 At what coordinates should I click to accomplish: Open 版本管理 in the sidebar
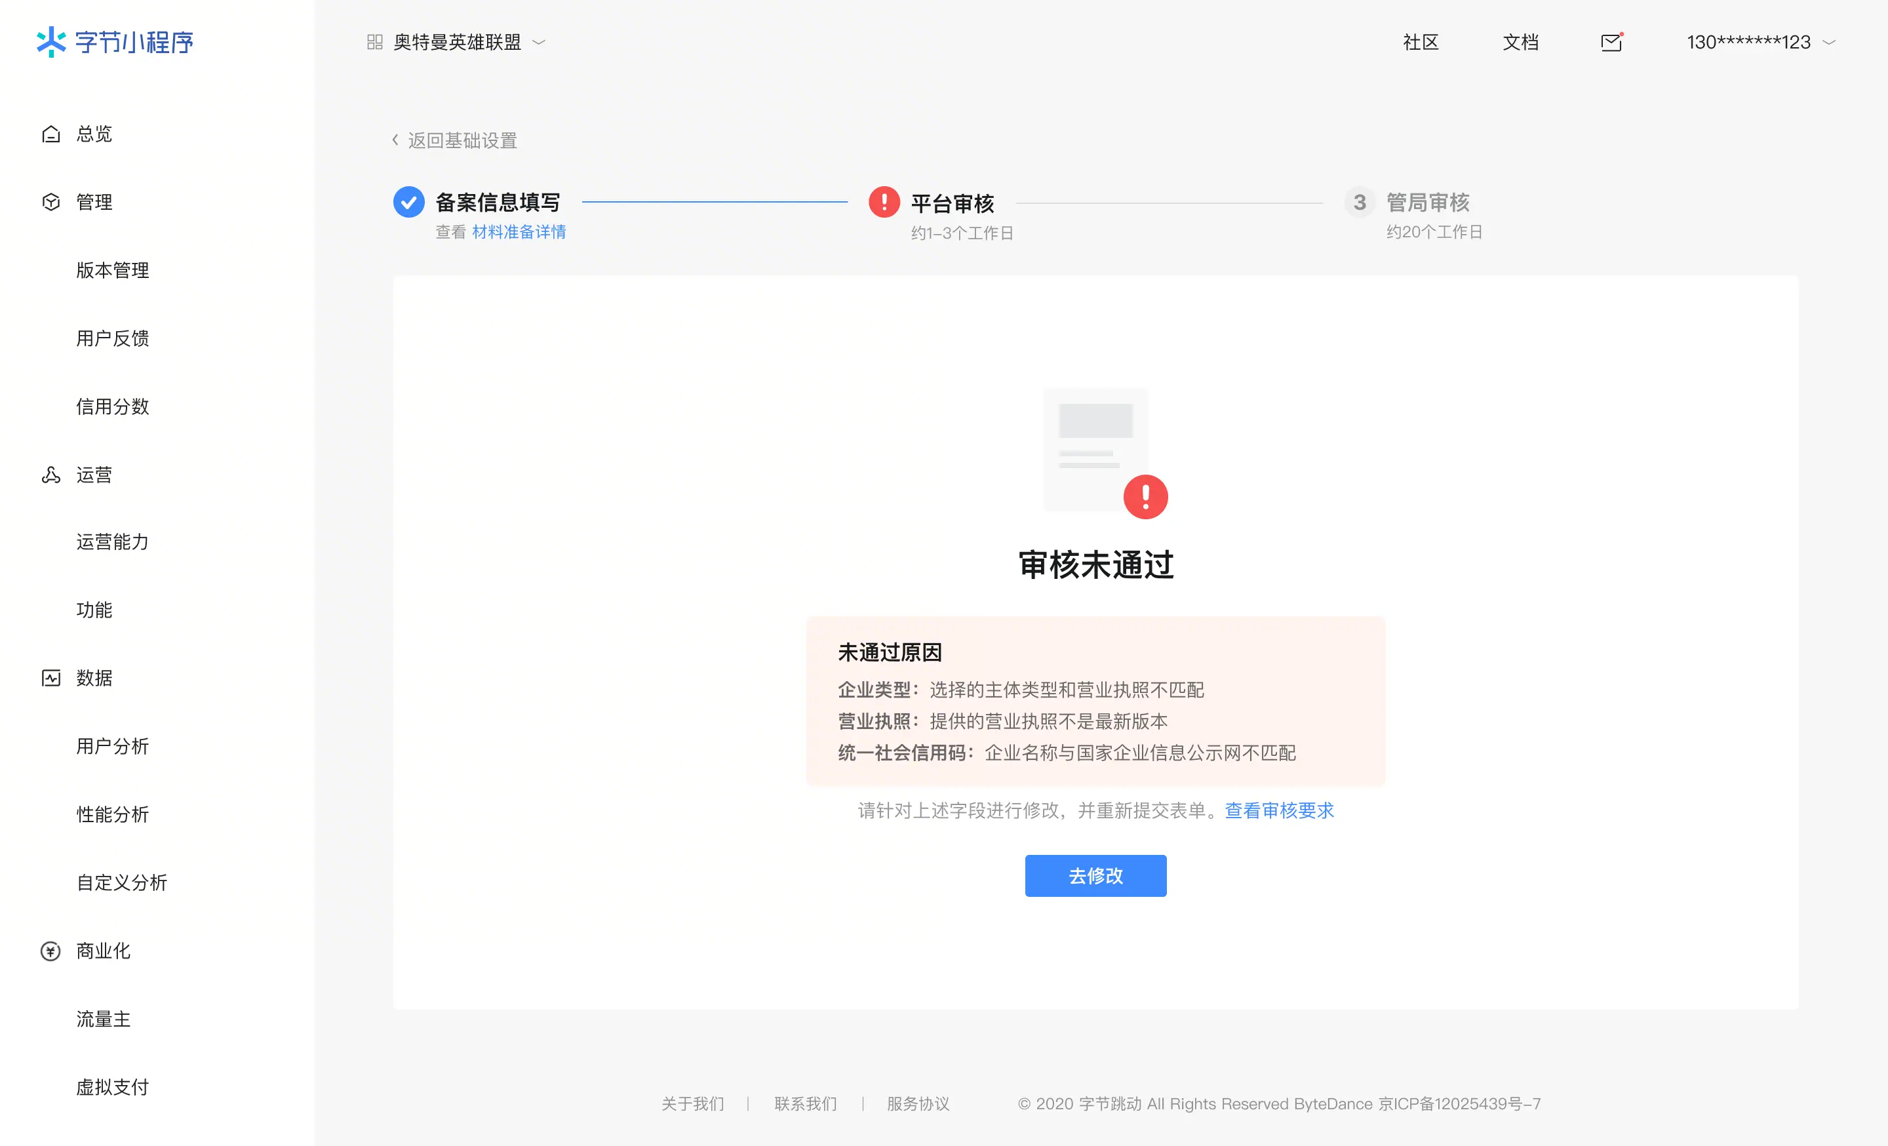(113, 270)
